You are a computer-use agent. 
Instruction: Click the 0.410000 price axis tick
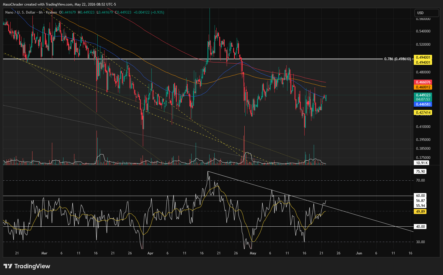(423, 127)
